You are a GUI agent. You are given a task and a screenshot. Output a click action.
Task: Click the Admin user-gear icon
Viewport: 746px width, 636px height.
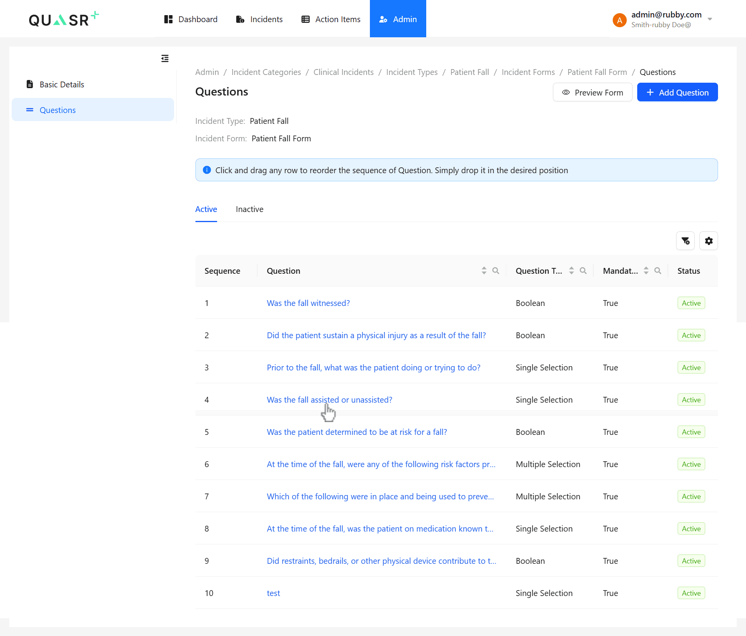point(383,19)
